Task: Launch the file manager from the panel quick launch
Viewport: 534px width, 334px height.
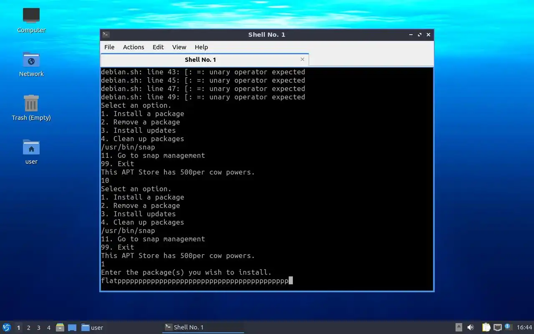Action: pos(60,327)
